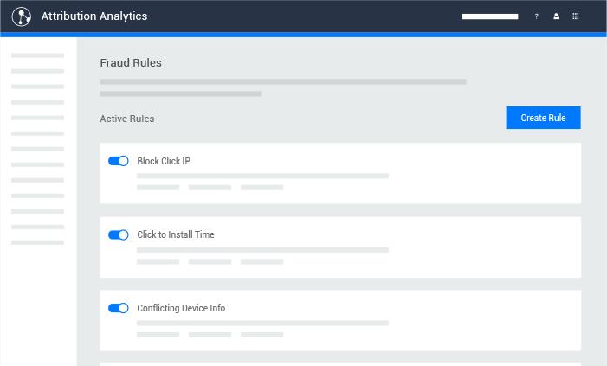Click the Attribution Analytics logo icon
The height and width of the screenshot is (366, 607).
[22, 16]
